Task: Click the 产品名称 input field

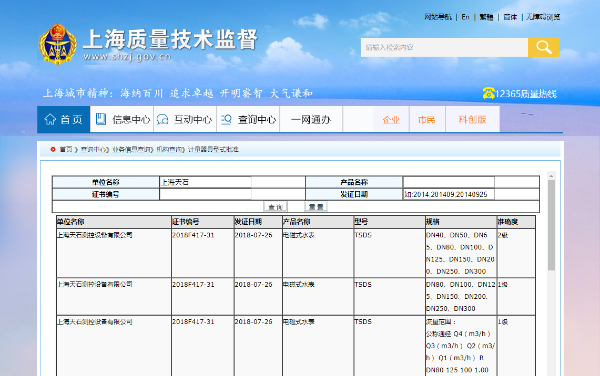Action: [x=449, y=182]
